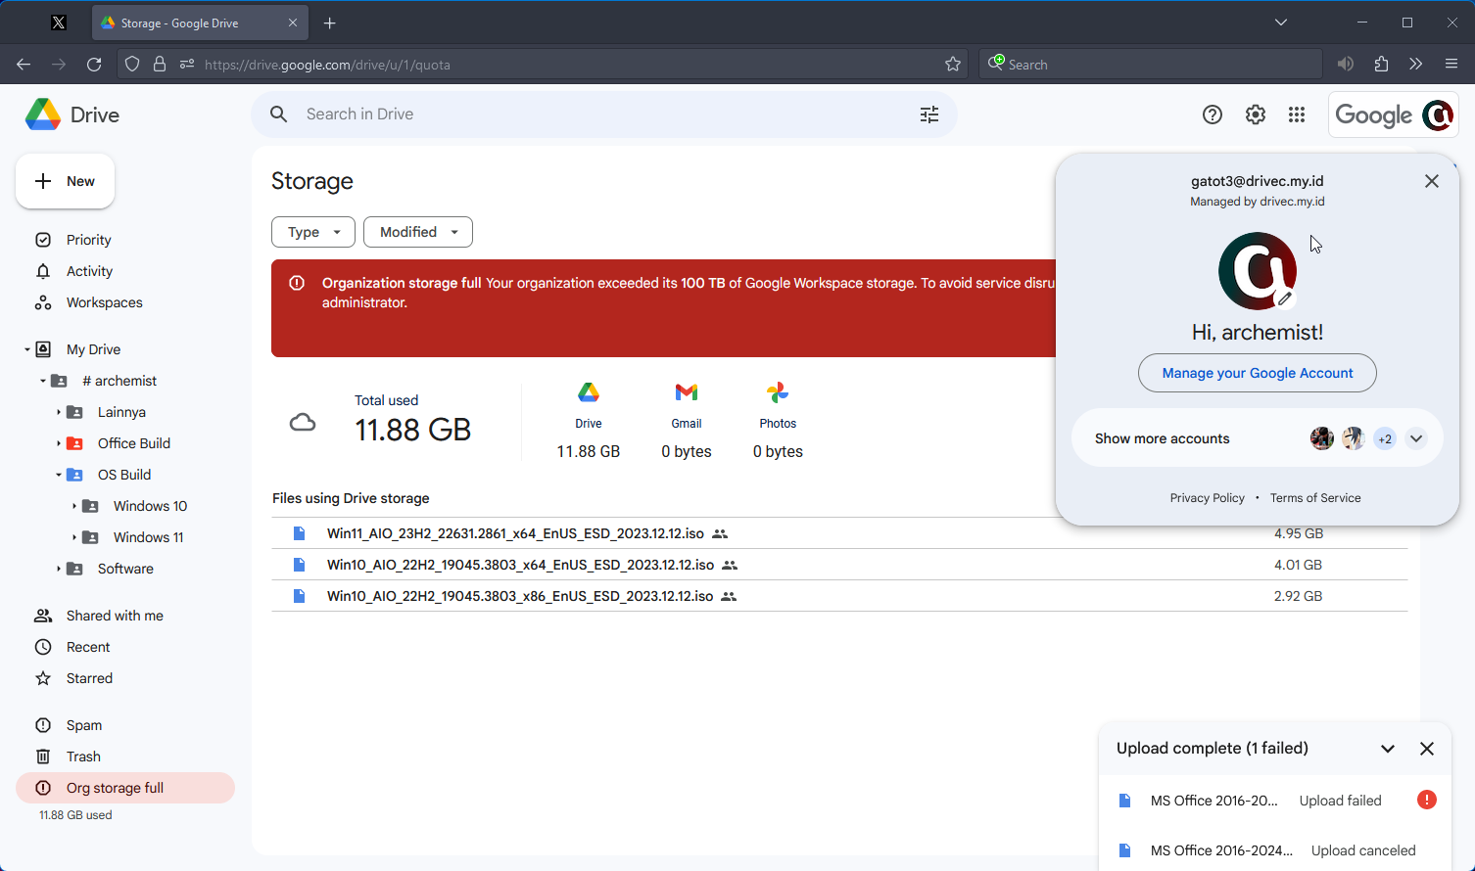1475x871 pixels.
Task: Expand Show more accounts chevron
Action: point(1416,439)
